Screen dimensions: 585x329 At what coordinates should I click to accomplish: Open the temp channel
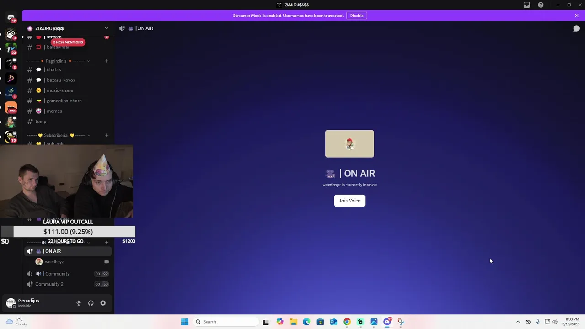coord(68,122)
